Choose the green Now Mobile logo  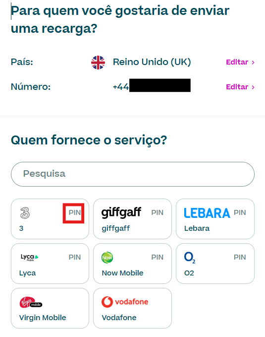[107, 257]
